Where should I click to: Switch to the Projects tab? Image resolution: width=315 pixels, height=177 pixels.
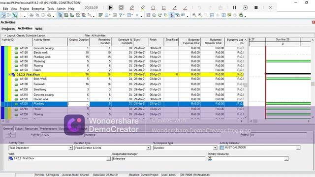click(8, 29)
